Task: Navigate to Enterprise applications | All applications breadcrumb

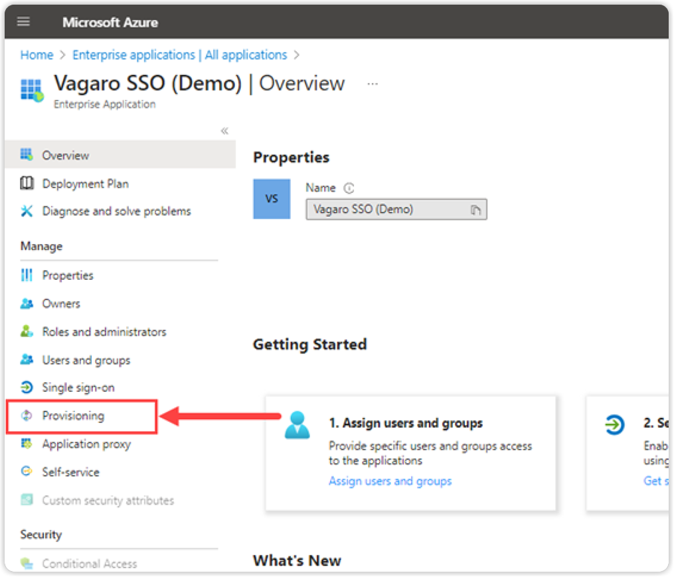Action: pos(180,55)
